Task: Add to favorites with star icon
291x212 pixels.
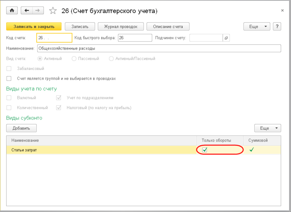Action: (53, 11)
